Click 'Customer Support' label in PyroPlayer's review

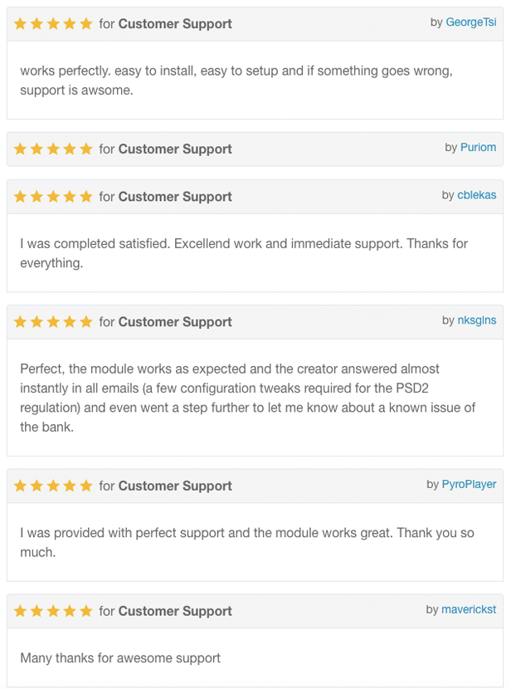175,486
